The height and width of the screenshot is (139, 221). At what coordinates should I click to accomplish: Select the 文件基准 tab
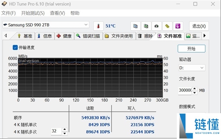169,36
